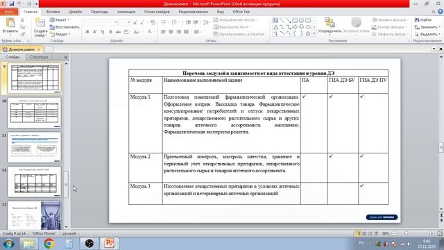
Task: Align text right in paragraph group
Action: point(179,32)
